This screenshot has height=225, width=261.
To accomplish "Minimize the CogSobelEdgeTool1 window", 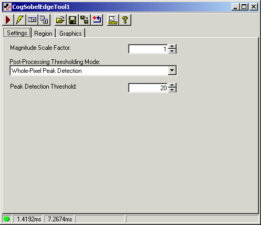I will pyautogui.click(x=235, y=7).
